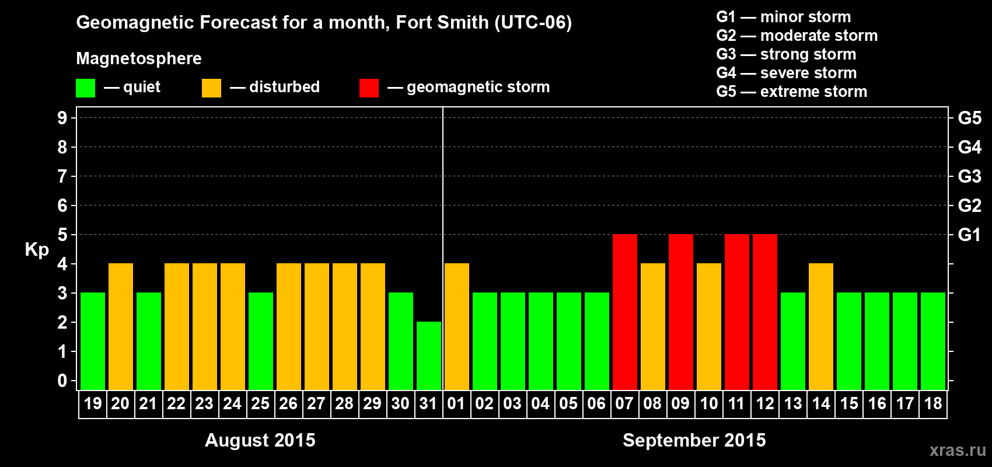
Task: Click the G3 right axis label
Action: click(x=970, y=176)
